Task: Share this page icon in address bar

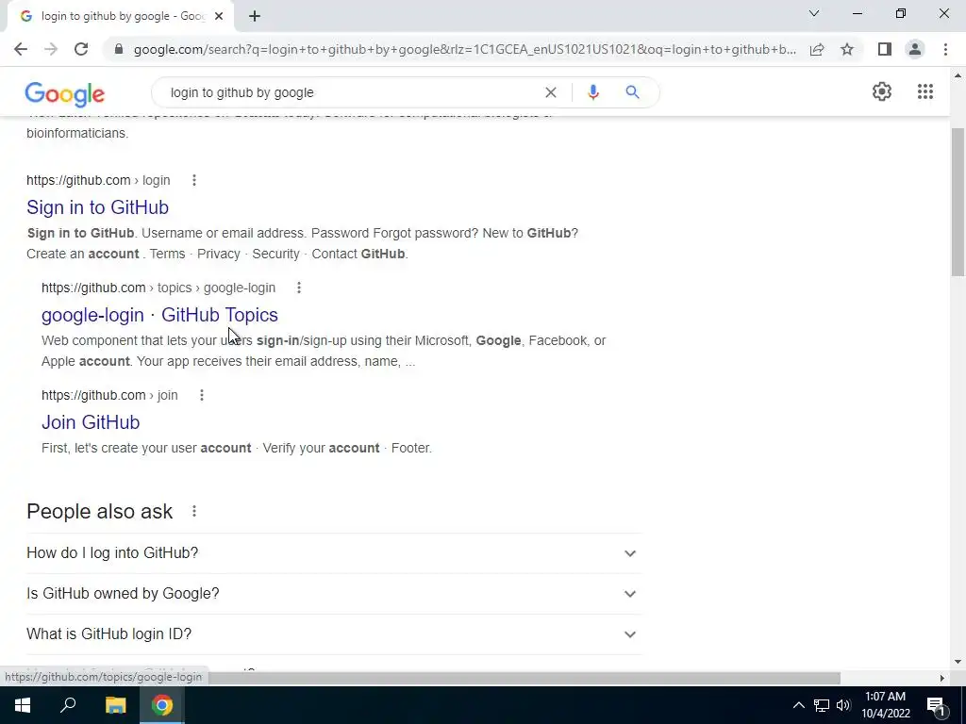Action: [817, 49]
